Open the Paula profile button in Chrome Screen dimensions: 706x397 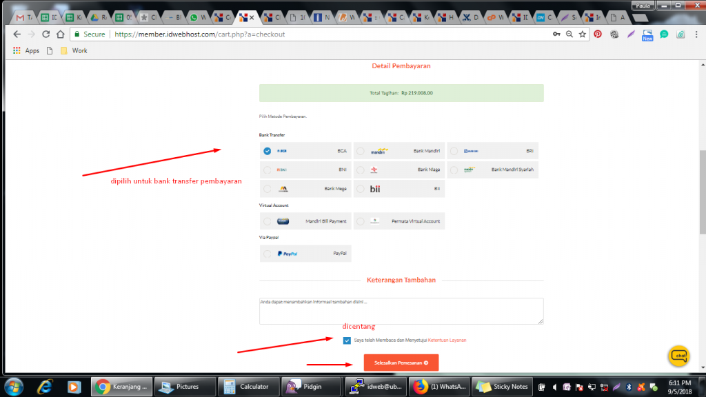tap(643, 6)
